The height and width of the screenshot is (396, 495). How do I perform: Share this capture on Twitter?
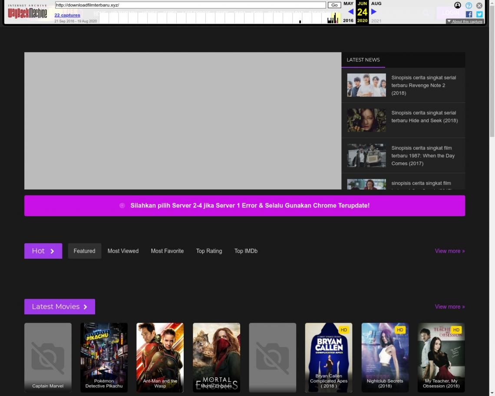(x=479, y=14)
